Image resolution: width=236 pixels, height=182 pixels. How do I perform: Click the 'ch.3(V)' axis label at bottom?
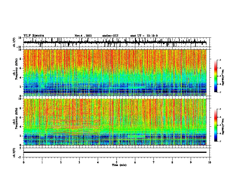tap(14, 153)
